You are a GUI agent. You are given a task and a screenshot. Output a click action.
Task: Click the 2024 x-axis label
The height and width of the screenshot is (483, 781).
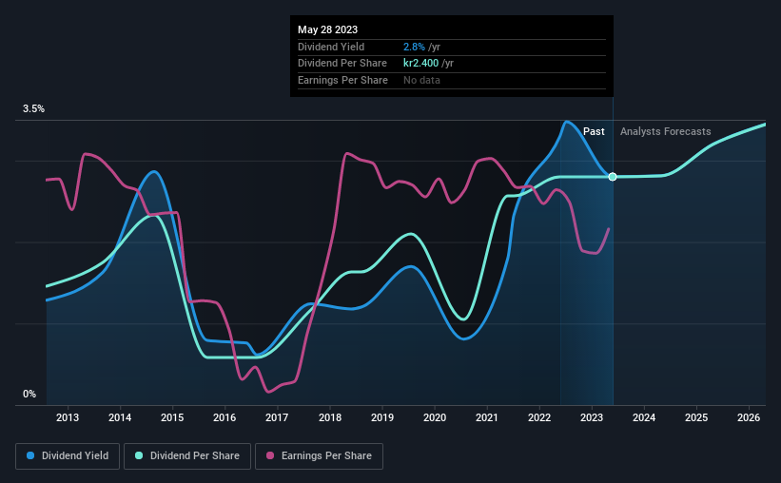pos(644,417)
